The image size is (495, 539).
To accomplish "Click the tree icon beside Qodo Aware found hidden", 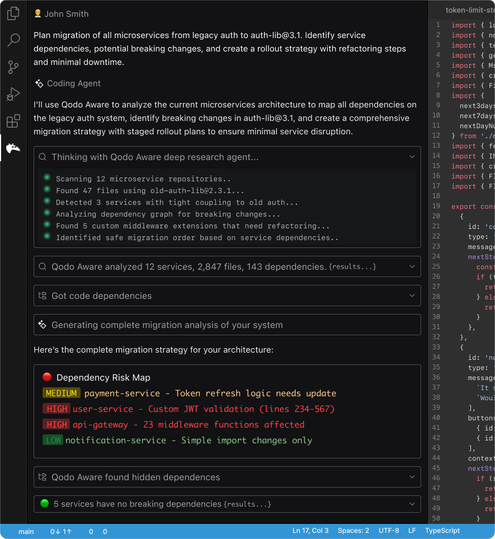I will 43,477.
